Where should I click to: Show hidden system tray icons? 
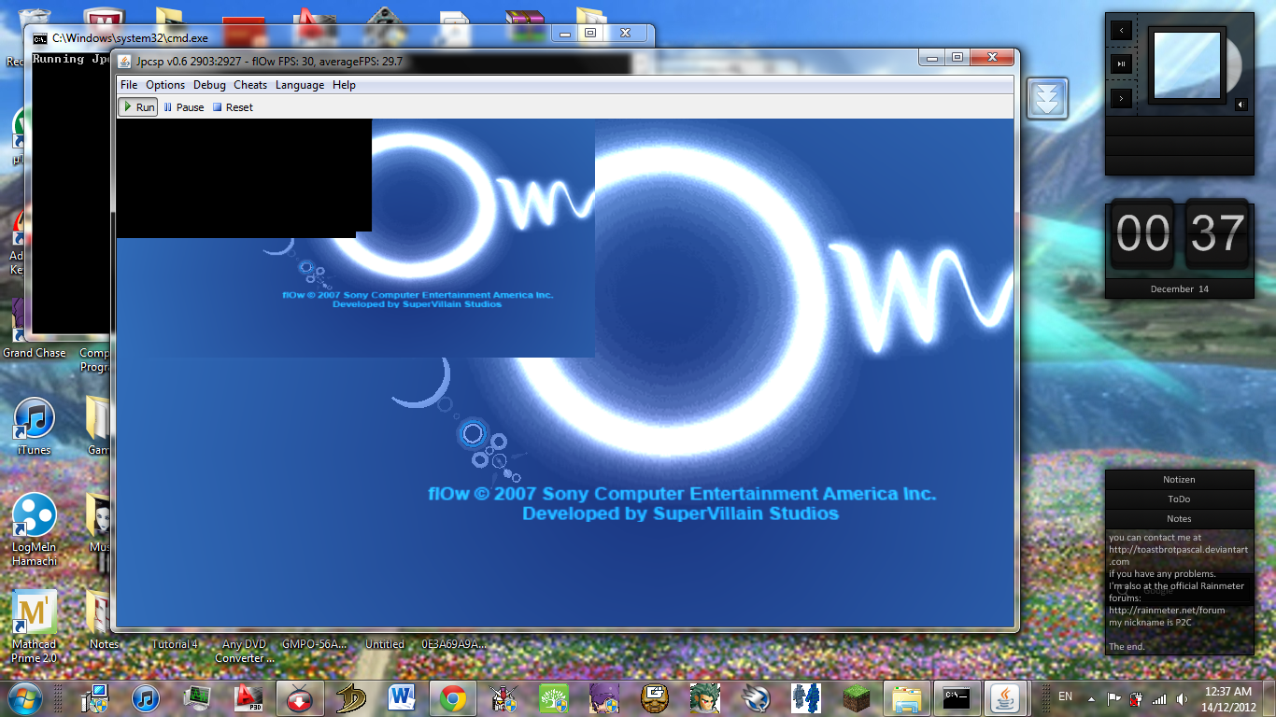point(1090,697)
